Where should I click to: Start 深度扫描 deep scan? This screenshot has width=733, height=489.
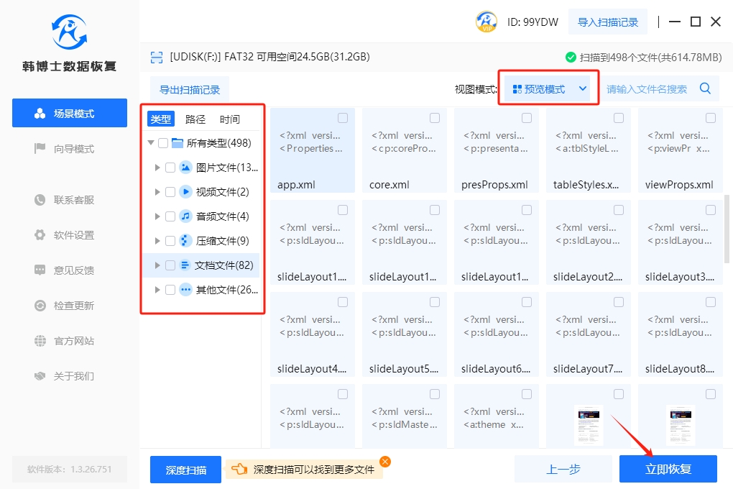coord(185,470)
